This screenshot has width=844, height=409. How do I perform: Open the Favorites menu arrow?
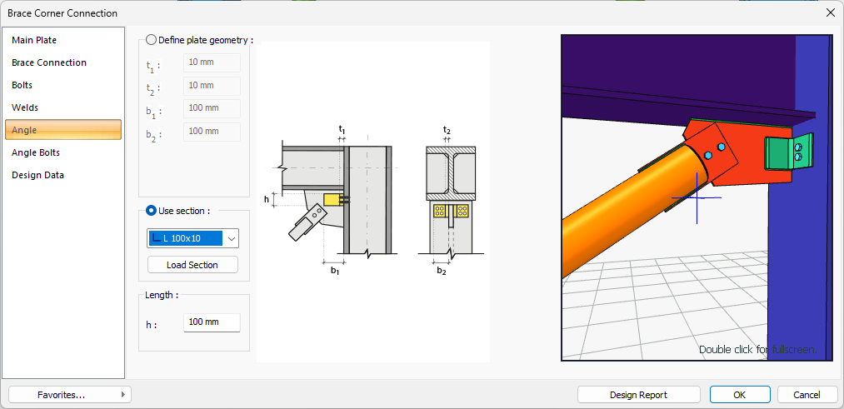coord(123,395)
